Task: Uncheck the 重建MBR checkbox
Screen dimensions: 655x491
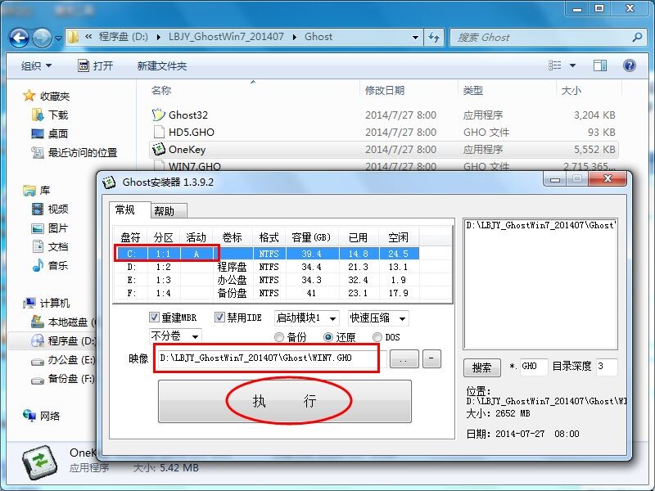Action: coord(156,318)
